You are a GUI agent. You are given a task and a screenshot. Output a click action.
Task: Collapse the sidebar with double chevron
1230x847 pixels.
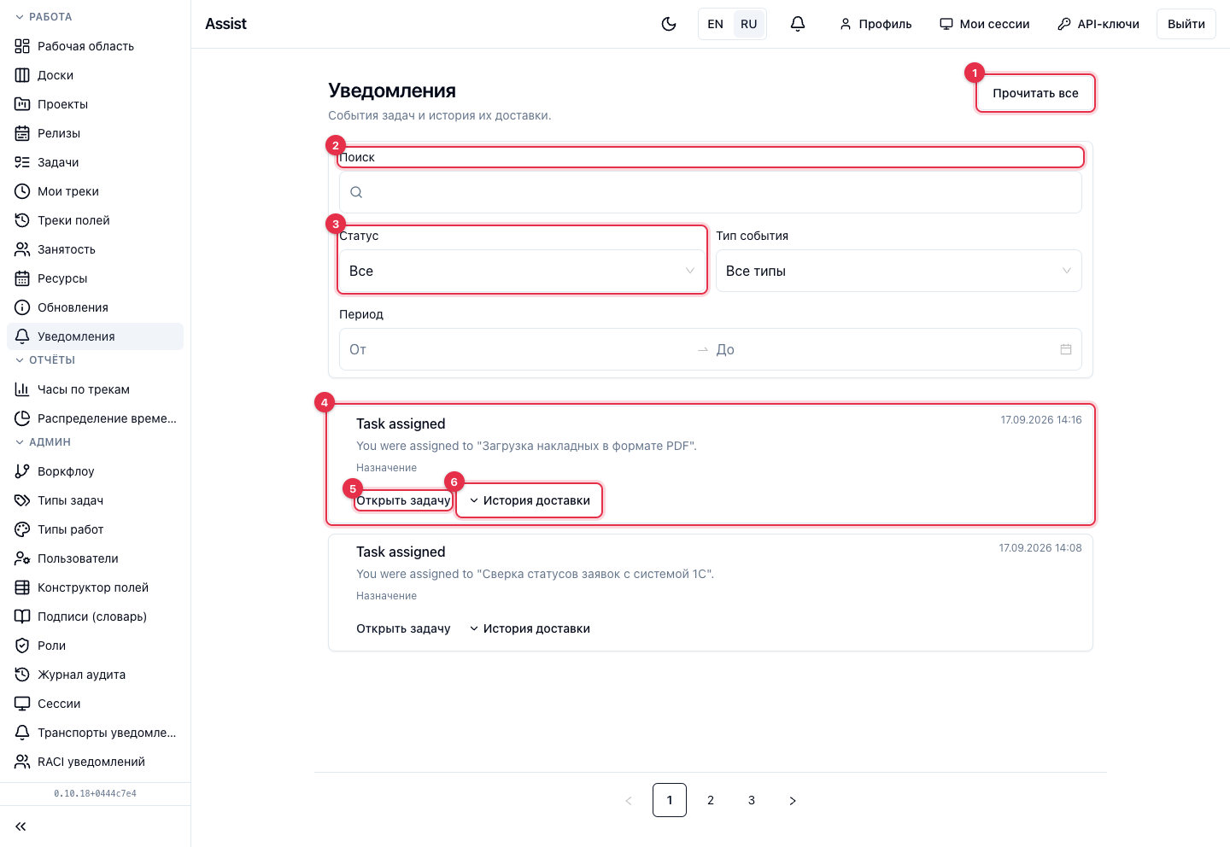20,827
